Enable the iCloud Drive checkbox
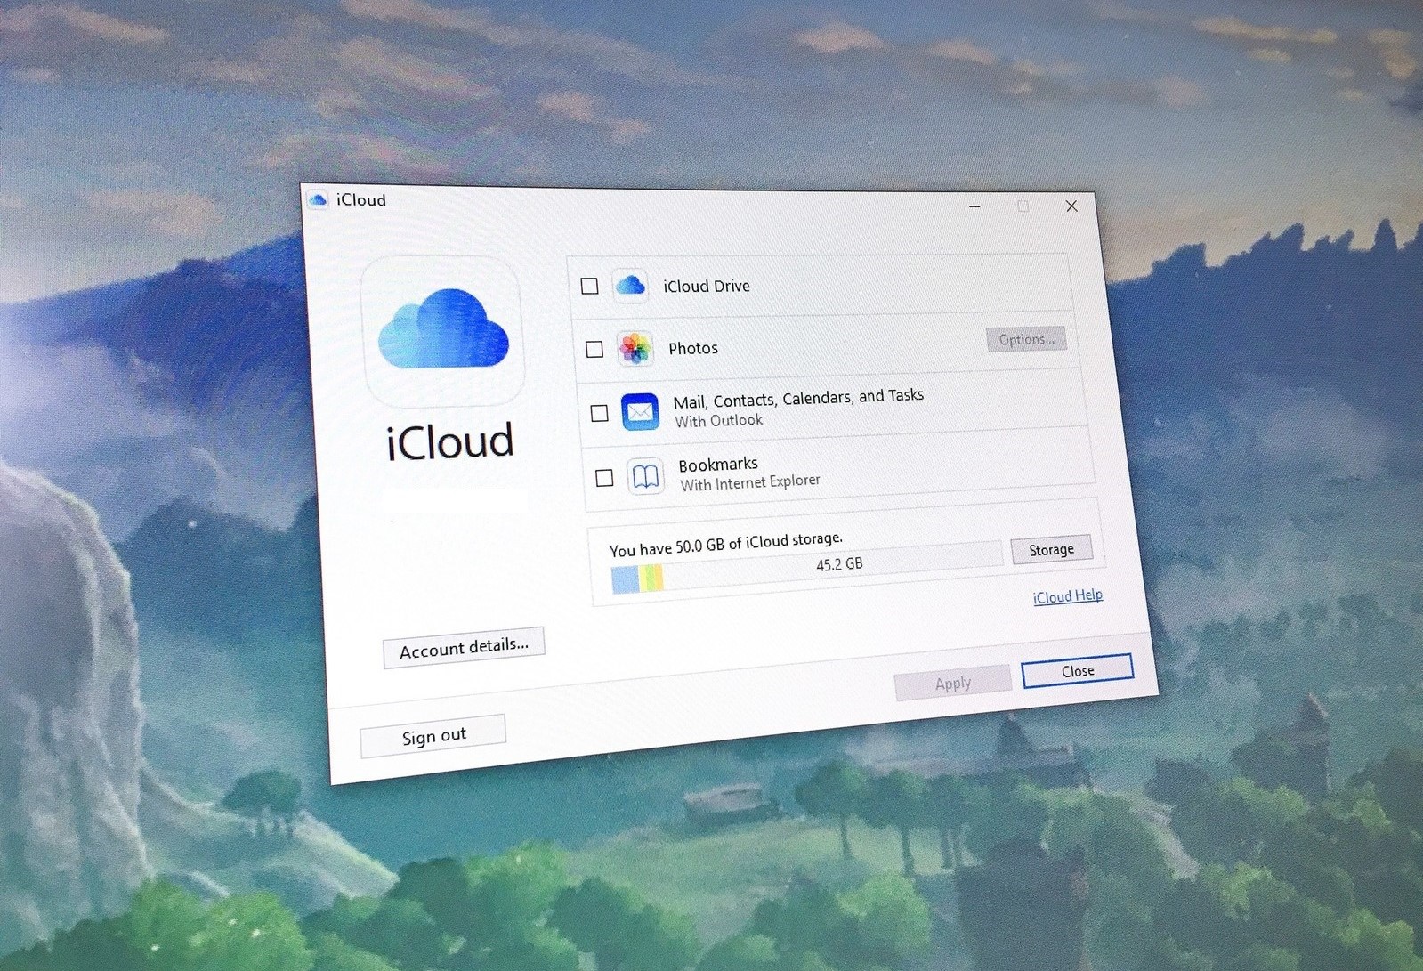Viewport: 1423px width, 971px height. (x=589, y=286)
